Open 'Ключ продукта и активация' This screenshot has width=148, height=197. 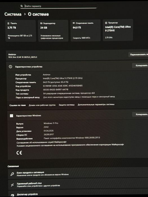point(78,173)
